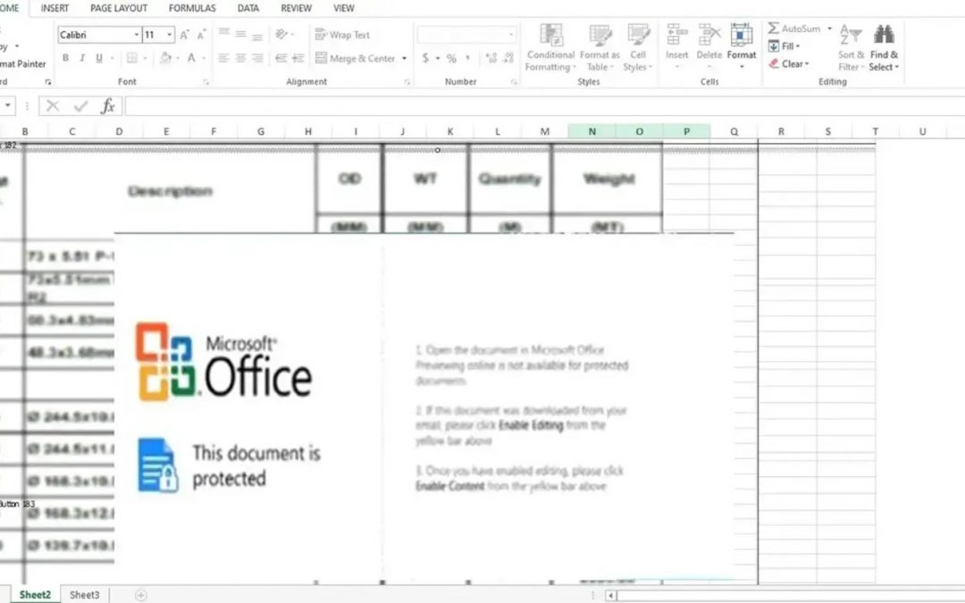The width and height of the screenshot is (965, 603).
Task: Align text to middle of cell
Action: [x=240, y=35]
